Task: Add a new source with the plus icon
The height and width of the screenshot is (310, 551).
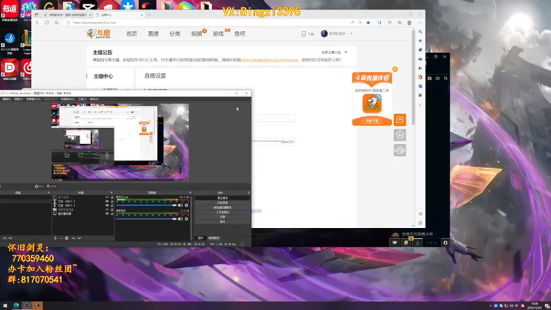Action: 55,238
